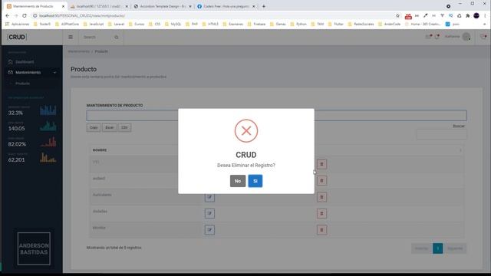This screenshot has width=491, height=276.
Task: Bookmark this page with the star icon
Action: click(x=397, y=15)
